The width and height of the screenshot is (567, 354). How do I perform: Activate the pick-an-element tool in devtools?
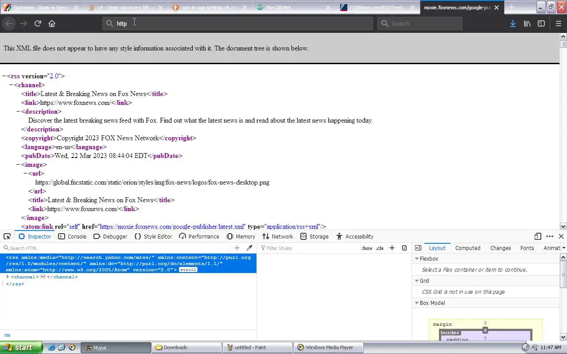[x=7, y=236]
